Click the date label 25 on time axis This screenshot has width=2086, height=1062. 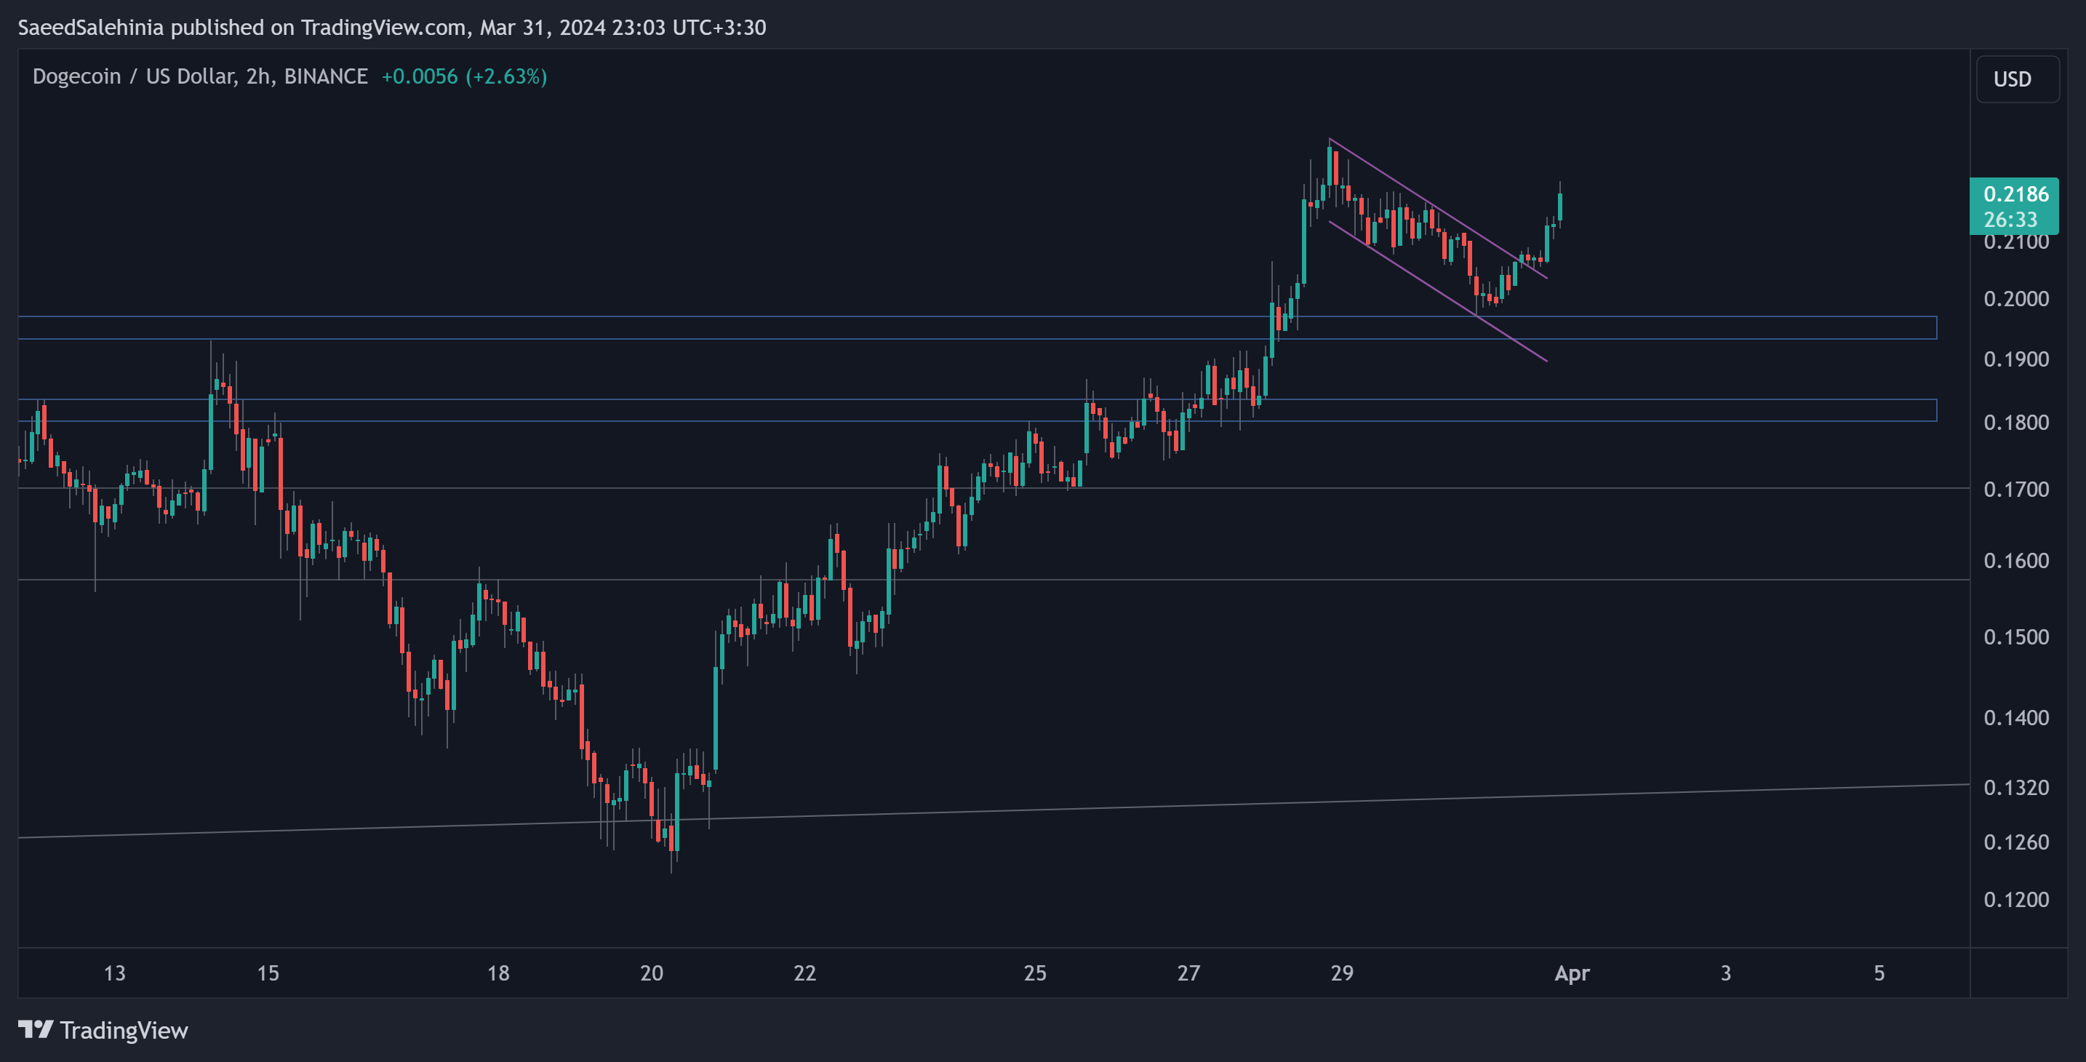point(1035,973)
